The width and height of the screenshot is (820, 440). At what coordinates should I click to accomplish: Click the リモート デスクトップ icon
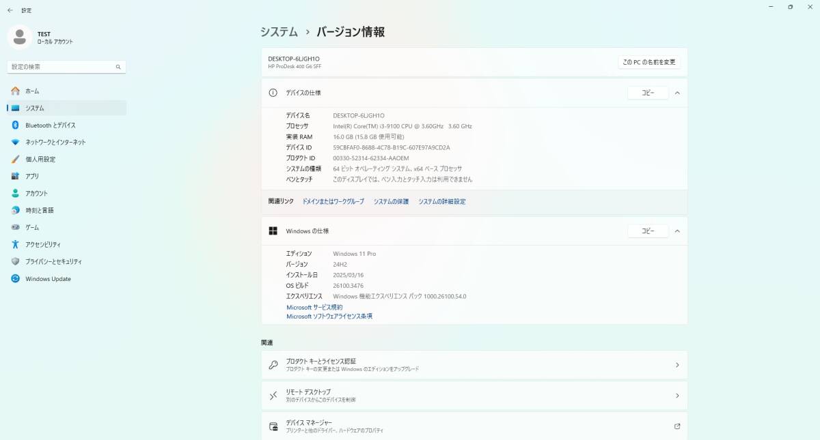pyautogui.click(x=273, y=396)
